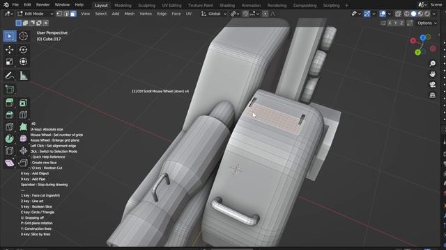This screenshot has height=250, width=446.
Task: Click the viewport zoom magnifier icon
Action: click(x=432, y=63)
